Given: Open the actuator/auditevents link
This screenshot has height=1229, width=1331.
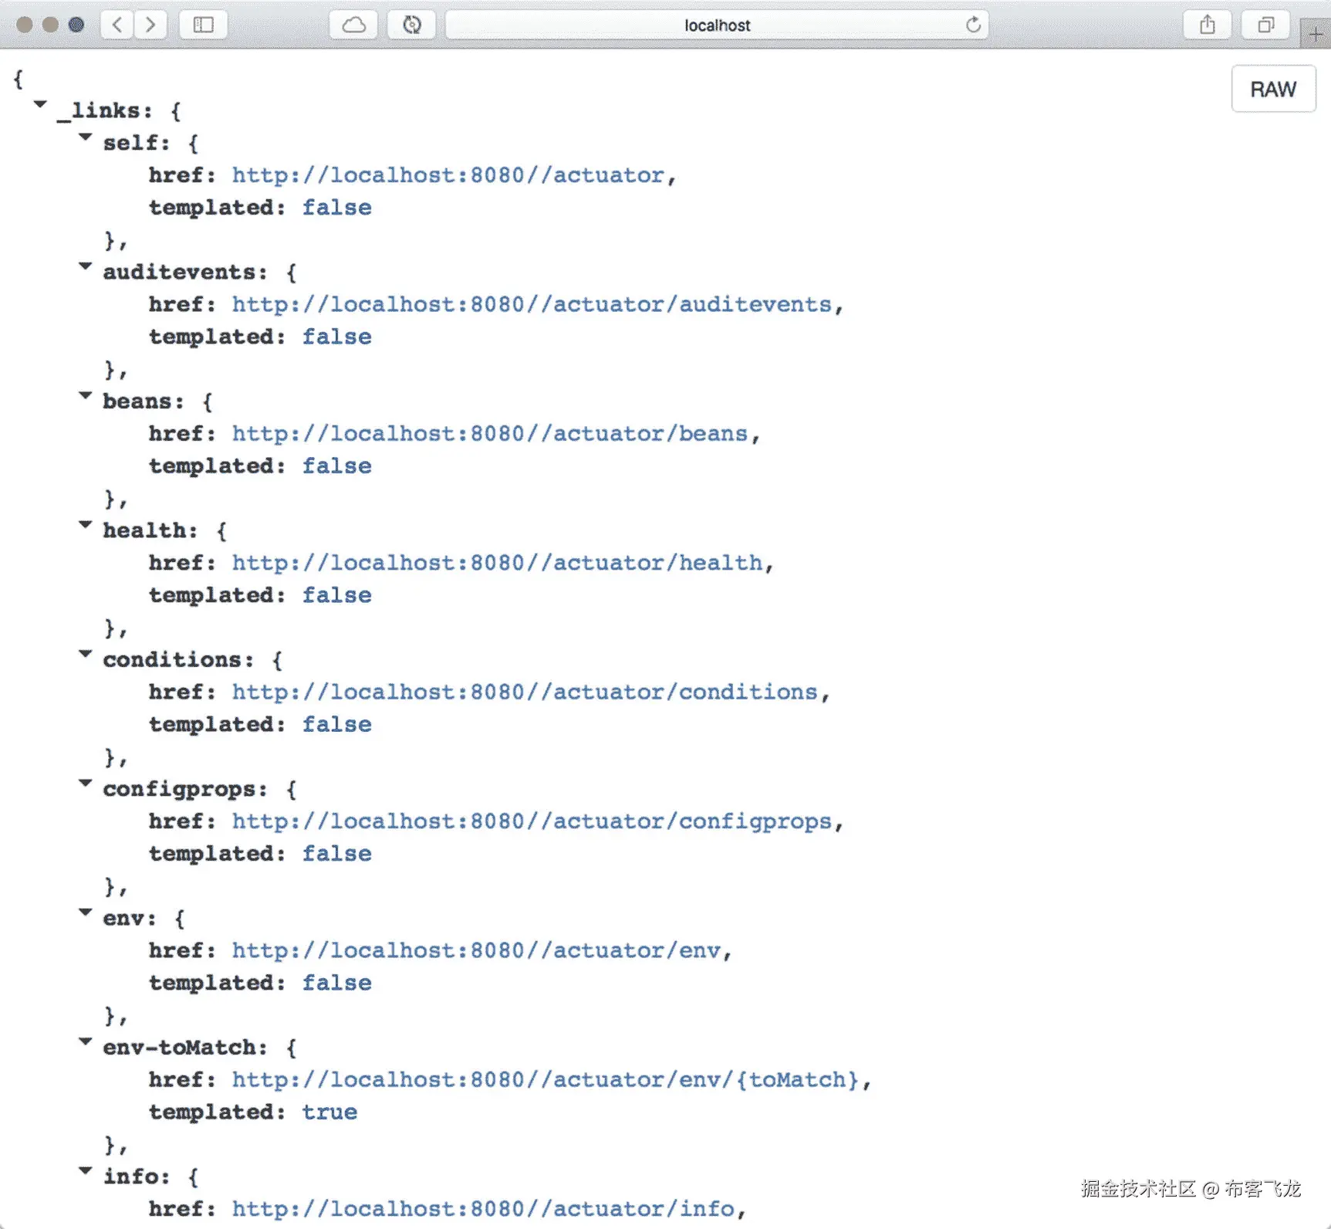Looking at the screenshot, I should pos(534,304).
